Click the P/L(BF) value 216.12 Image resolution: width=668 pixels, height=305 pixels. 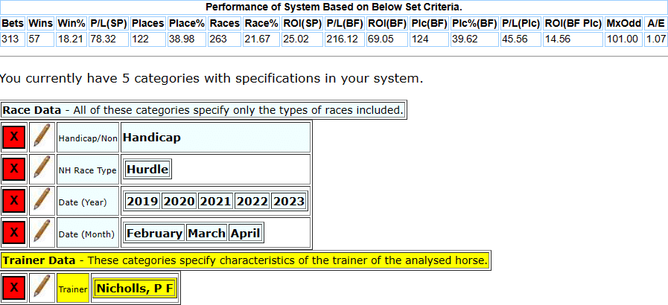click(345, 39)
